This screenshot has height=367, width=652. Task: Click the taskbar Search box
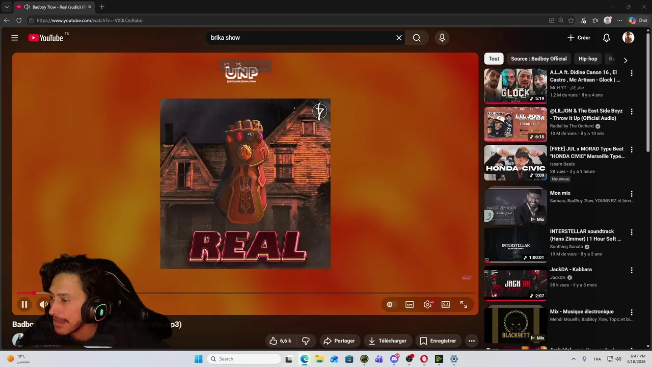pos(245,359)
